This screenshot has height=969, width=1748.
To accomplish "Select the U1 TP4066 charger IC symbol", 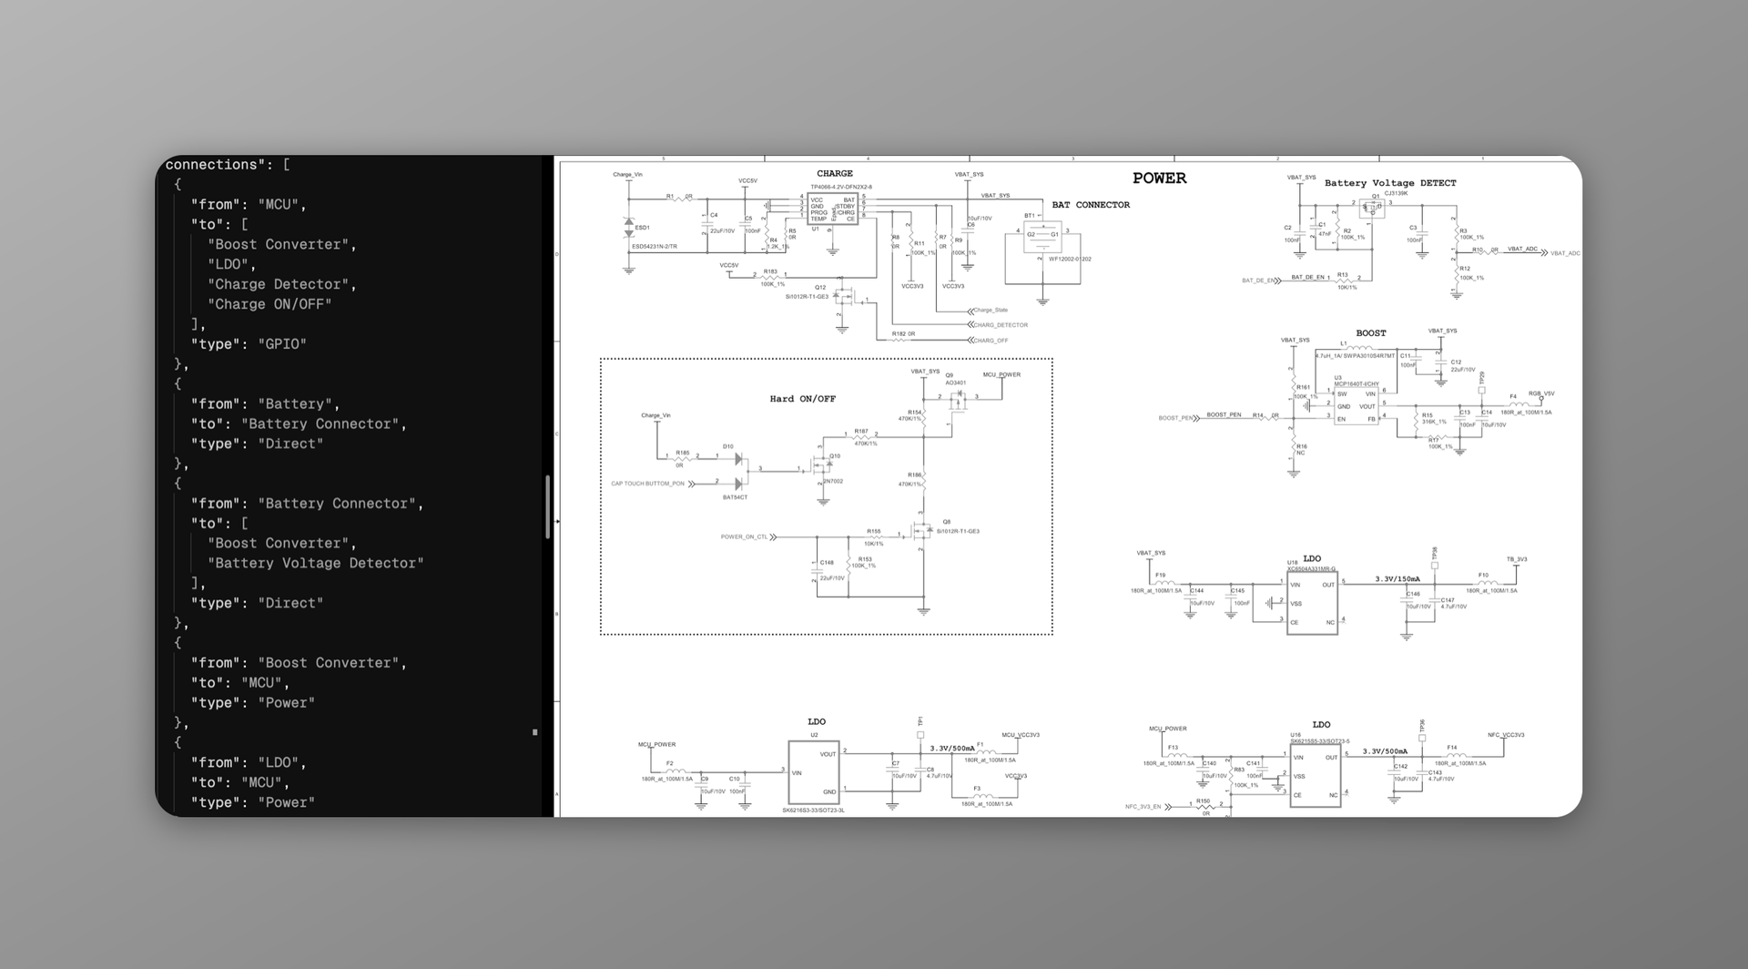I will click(833, 209).
